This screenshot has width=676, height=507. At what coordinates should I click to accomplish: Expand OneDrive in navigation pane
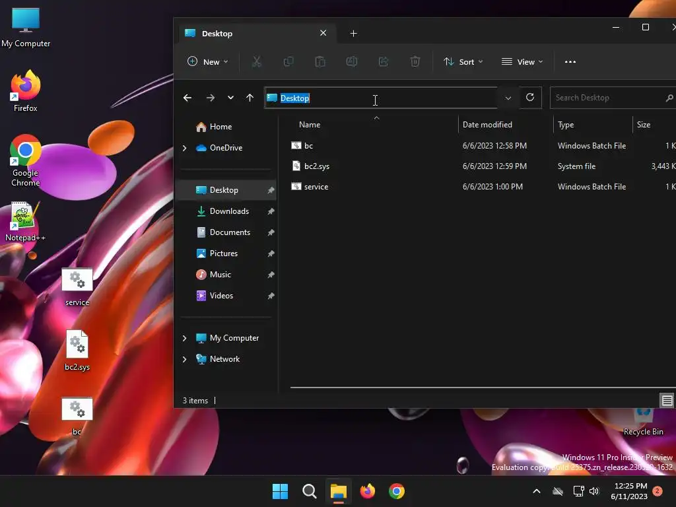click(x=185, y=148)
